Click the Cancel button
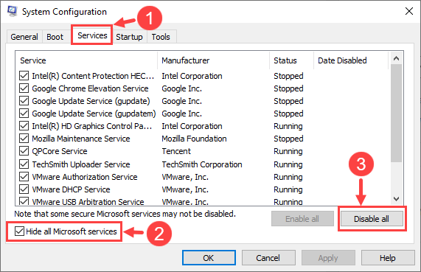Screen dimensions: 421x272 268,258
